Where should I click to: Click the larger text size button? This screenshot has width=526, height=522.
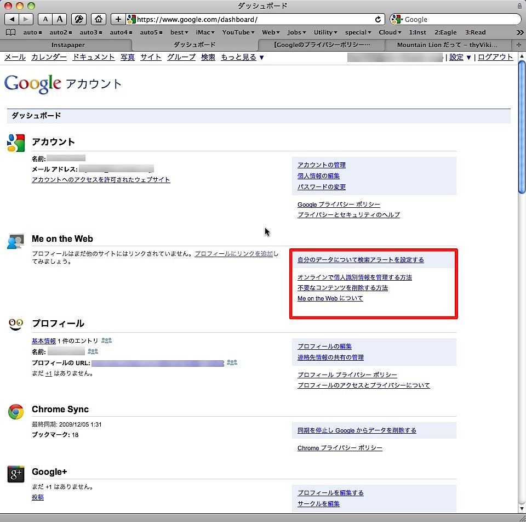tap(60, 19)
